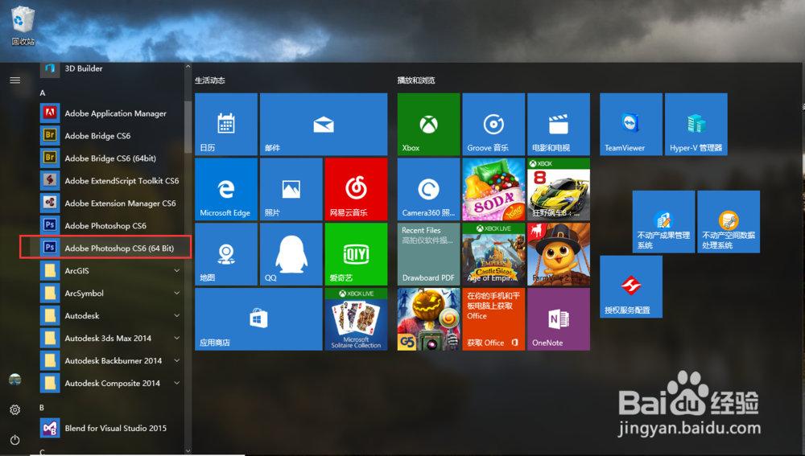The image size is (805, 456).
Task: Click the app list scrollbar down arrow
Action: (188, 451)
